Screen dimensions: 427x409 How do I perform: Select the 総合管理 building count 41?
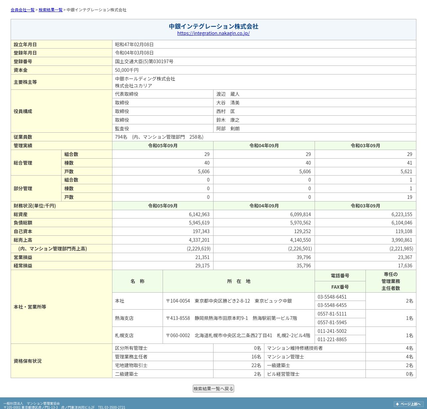pos(409,163)
